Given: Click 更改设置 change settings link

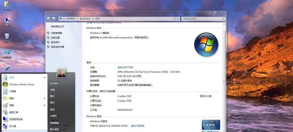Looking at the screenshot, I should (207, 96).
